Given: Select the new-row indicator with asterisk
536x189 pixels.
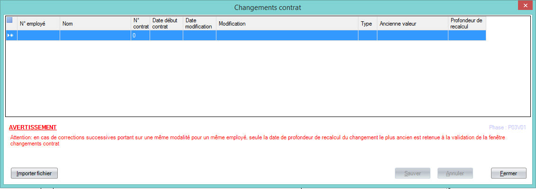Looking at the screenshot, I should click(11, 36).
